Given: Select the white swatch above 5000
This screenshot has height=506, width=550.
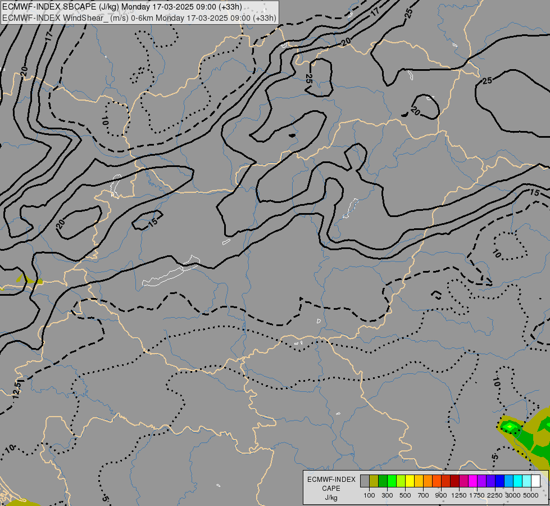Looking at the screenshot, I should coord(535,481).
